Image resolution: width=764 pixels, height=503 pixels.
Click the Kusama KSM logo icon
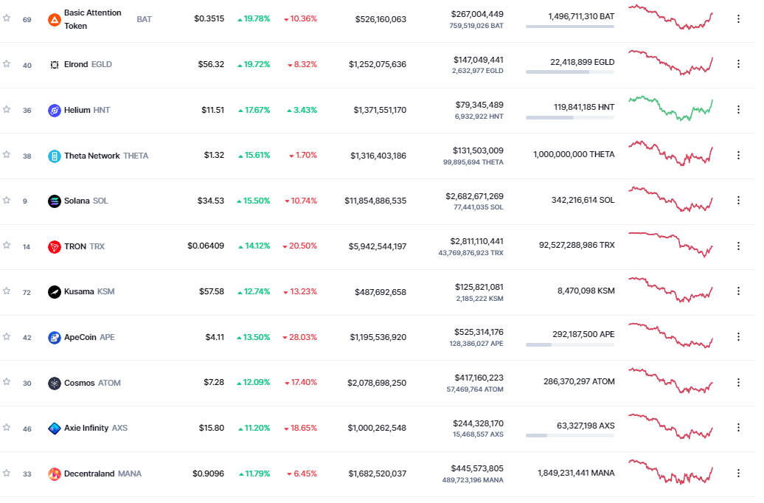(x=55, y=292)
